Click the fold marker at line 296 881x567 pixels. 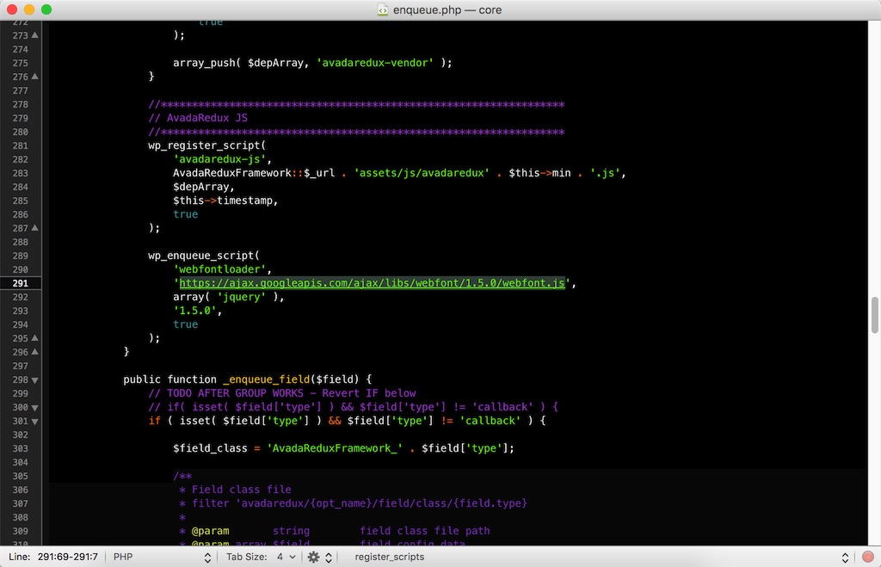35,352
